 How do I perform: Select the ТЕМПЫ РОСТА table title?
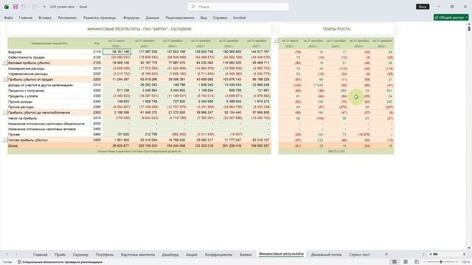pos(336,29)
